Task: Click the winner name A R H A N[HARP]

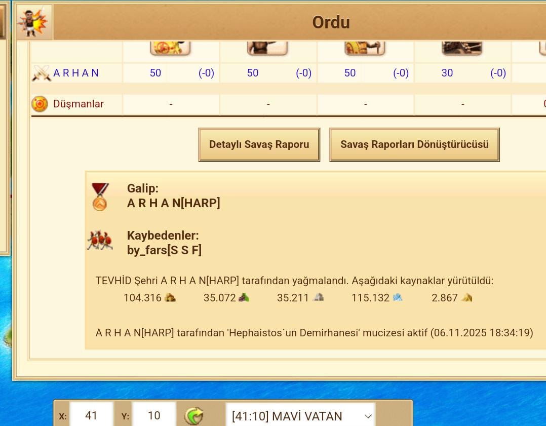Action: (x=173, y=203)
